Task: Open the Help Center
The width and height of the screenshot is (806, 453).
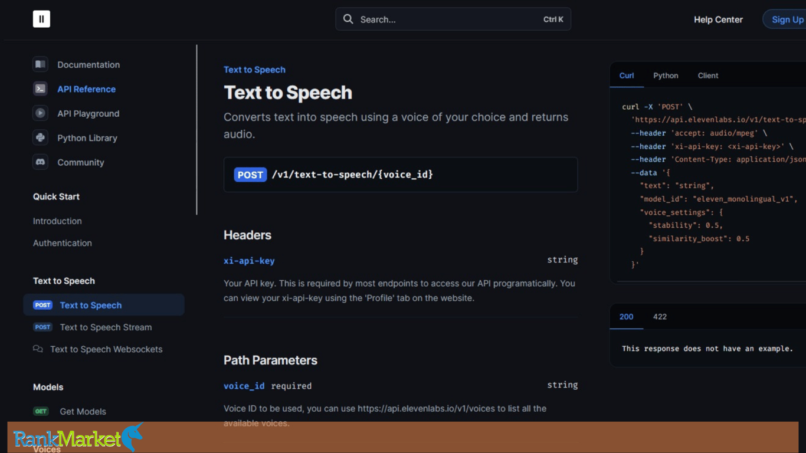Action: pos(718,19)
